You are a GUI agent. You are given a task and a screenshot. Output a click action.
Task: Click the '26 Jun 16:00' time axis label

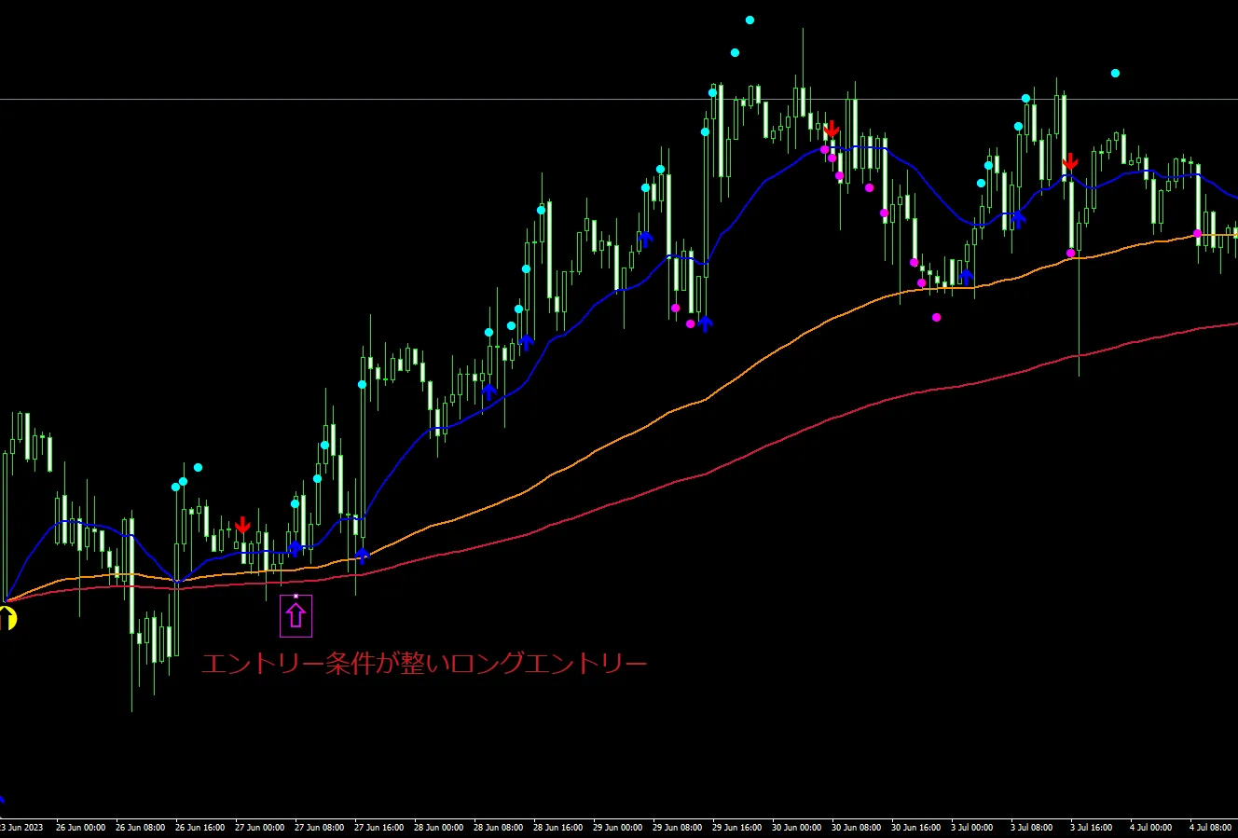tap(199, 827)
